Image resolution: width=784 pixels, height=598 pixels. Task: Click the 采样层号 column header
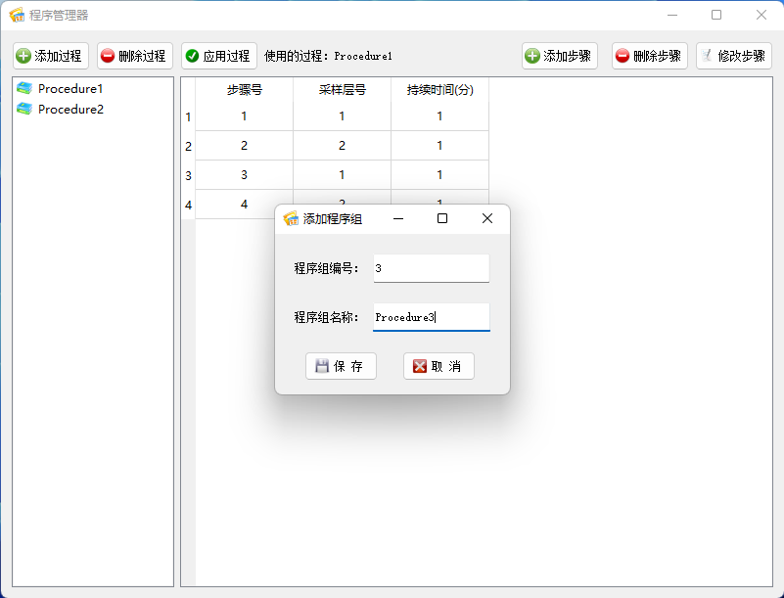342,89
